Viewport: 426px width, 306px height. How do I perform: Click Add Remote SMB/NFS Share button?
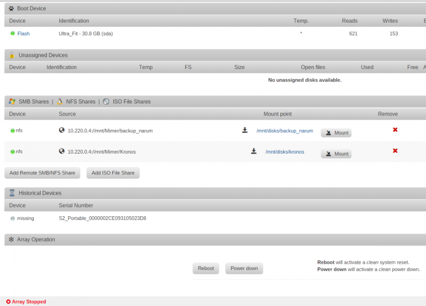pyautogui.click(x=42, y=173)
